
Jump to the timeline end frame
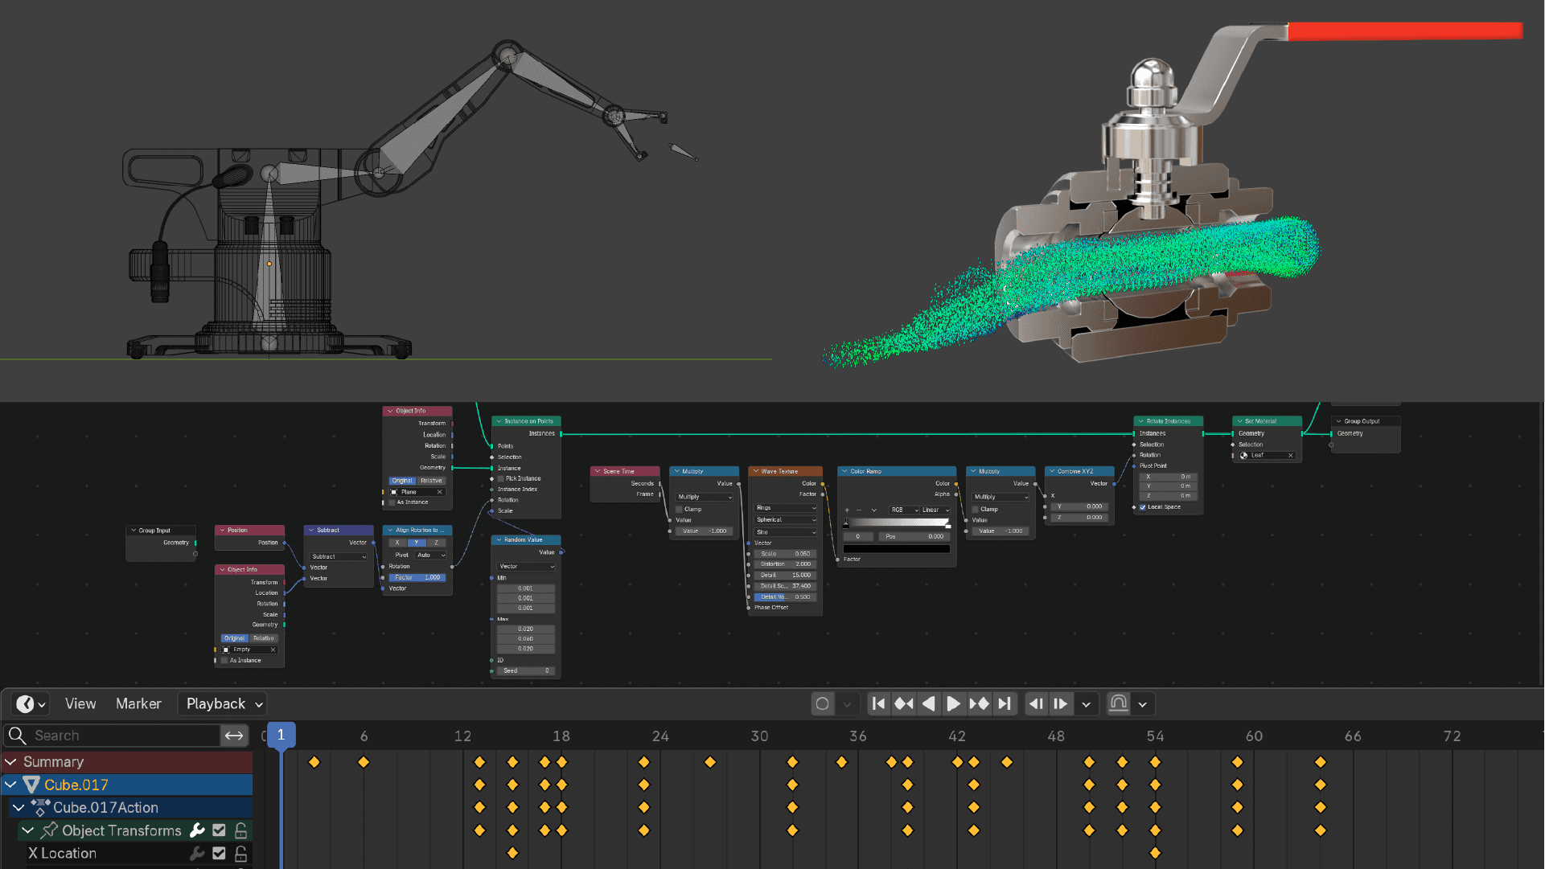(1005, 704)
